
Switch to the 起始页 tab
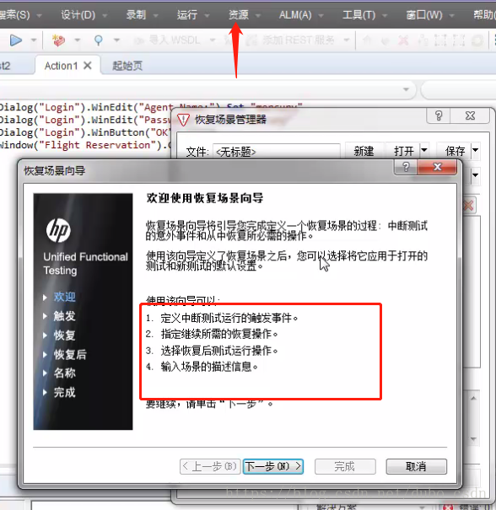pos(127,66)
